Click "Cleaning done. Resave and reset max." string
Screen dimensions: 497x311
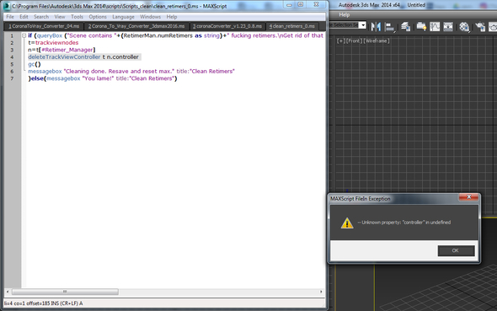pos(119,72)
